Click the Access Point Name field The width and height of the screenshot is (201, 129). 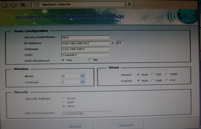click(85, 38)
